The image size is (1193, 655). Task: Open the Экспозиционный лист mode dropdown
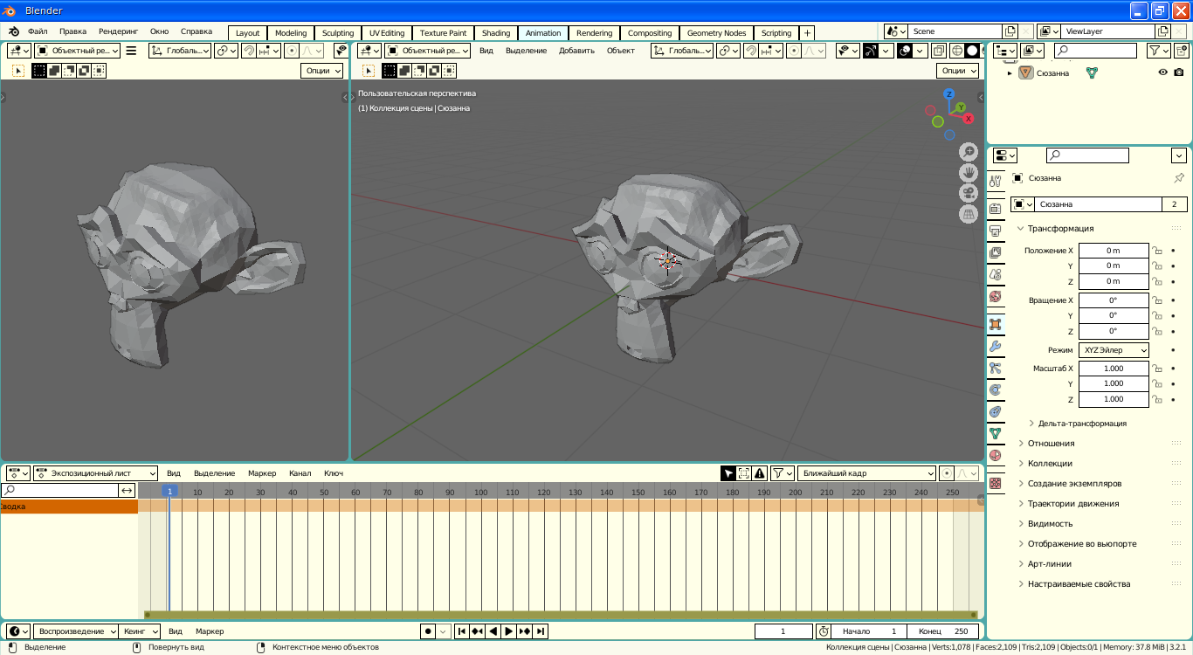[x=96, y=473]
